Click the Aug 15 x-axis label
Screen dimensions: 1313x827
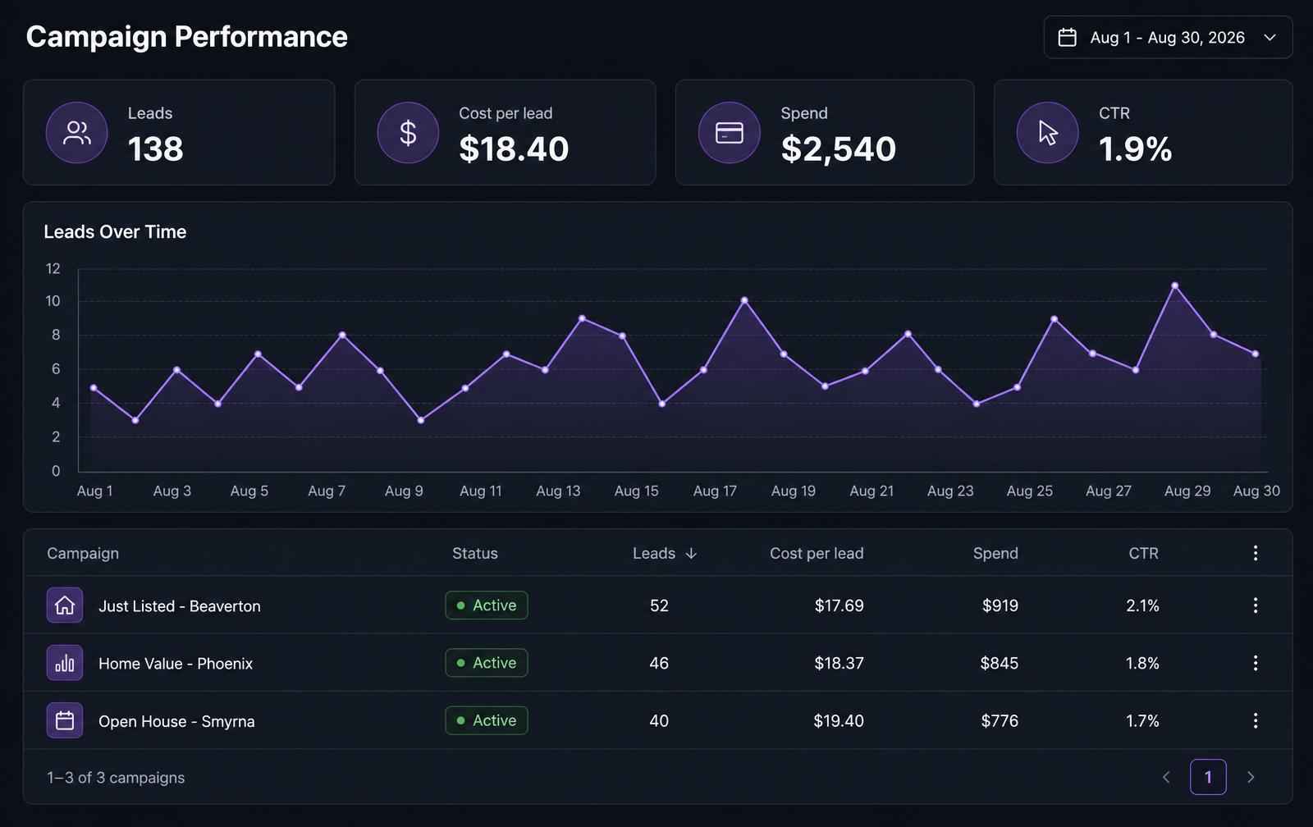click(x=637, y=491)
